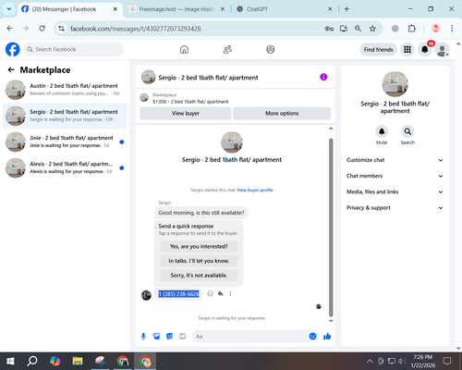Close the ChatGPT tab
This screenshot has width=462, height=370.
click(x=330, y=9)
